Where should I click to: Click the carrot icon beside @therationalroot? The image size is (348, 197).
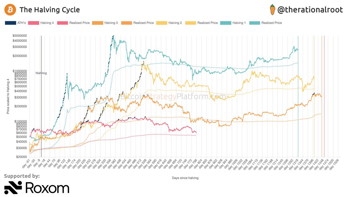click(272, 10)
